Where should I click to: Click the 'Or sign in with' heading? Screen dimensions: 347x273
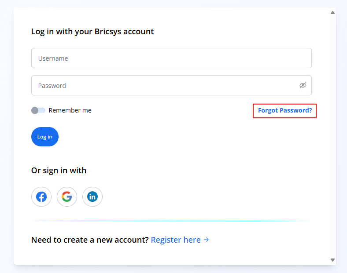[59, 171]
